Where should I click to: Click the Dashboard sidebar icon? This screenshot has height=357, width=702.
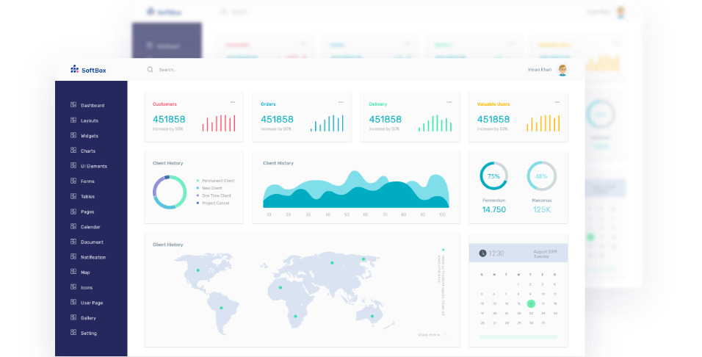point(73,105)
